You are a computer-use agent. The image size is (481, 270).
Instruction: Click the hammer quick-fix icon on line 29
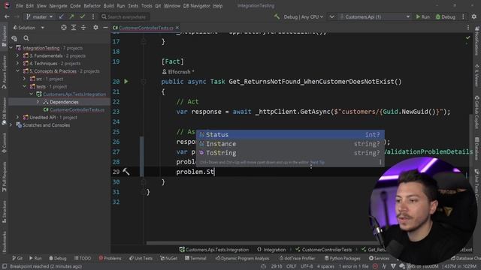[126, 172]
